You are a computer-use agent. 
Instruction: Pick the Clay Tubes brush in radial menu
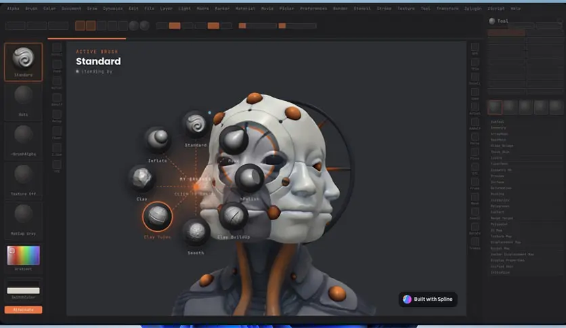(x=157, y=216)
